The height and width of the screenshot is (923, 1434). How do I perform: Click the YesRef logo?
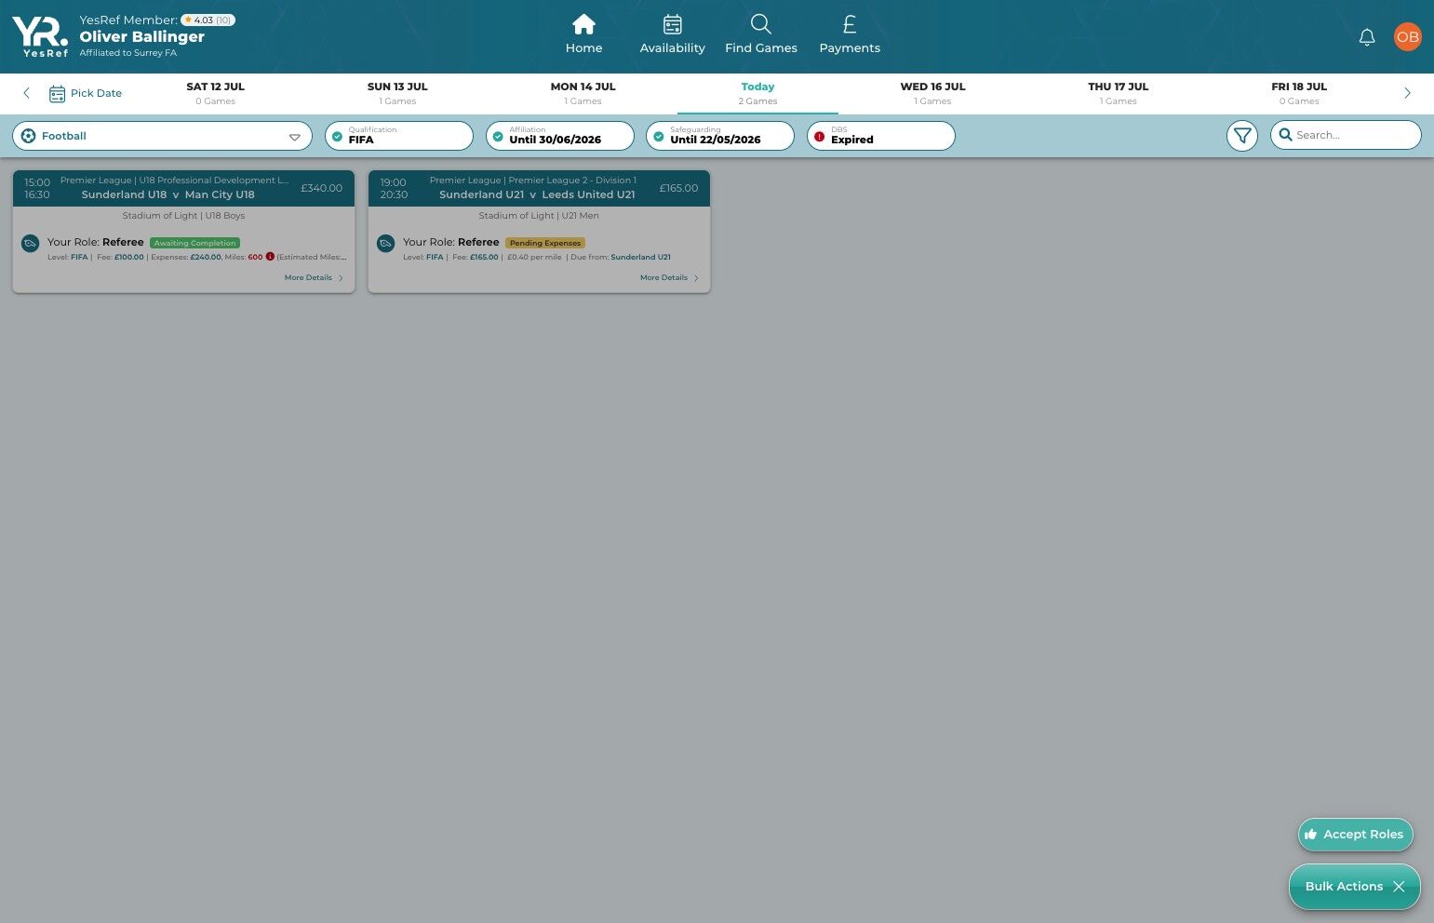40,36
